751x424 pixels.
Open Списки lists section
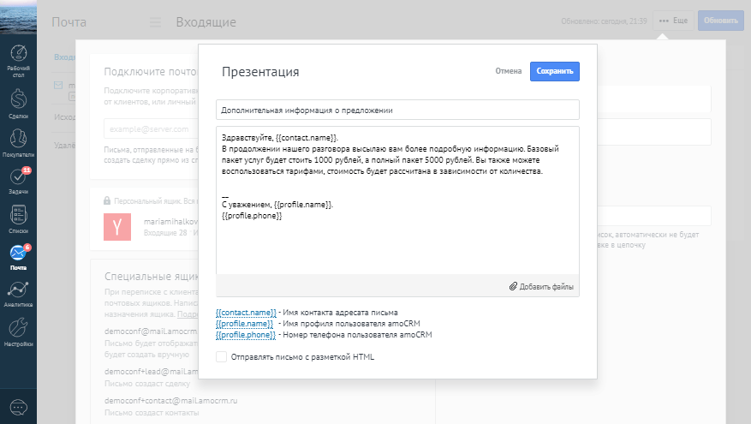point(18,219)
